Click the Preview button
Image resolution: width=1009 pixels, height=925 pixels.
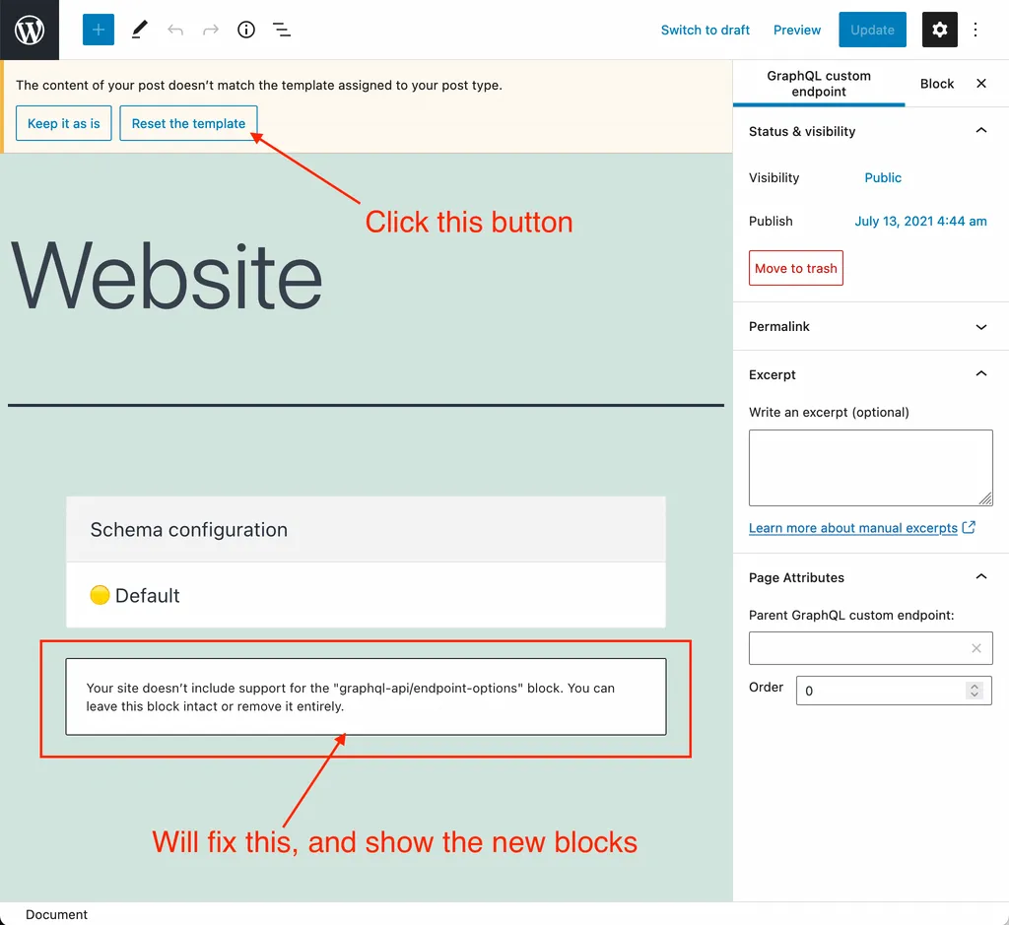pos(796,30)
